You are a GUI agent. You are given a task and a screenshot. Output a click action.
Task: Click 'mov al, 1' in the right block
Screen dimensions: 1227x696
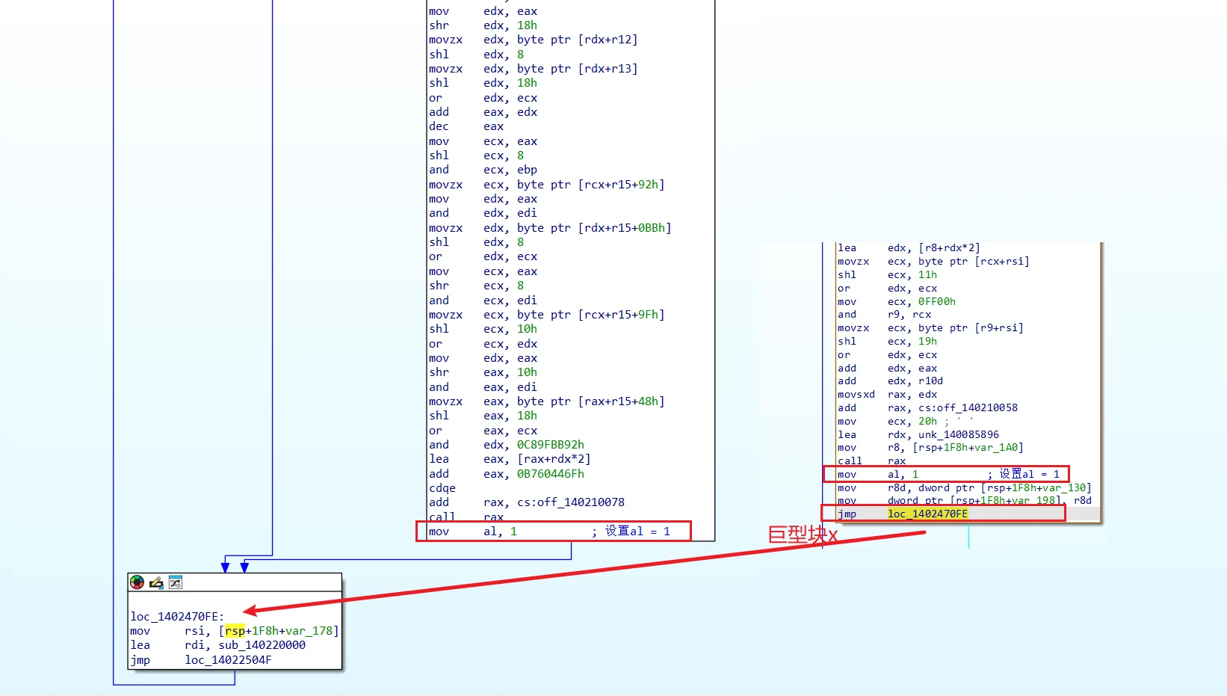(x=878, y=475)
